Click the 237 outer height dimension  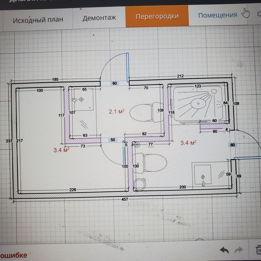9,141
